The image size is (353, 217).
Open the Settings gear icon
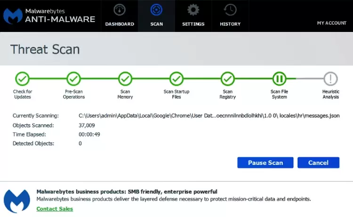[193, 10]
